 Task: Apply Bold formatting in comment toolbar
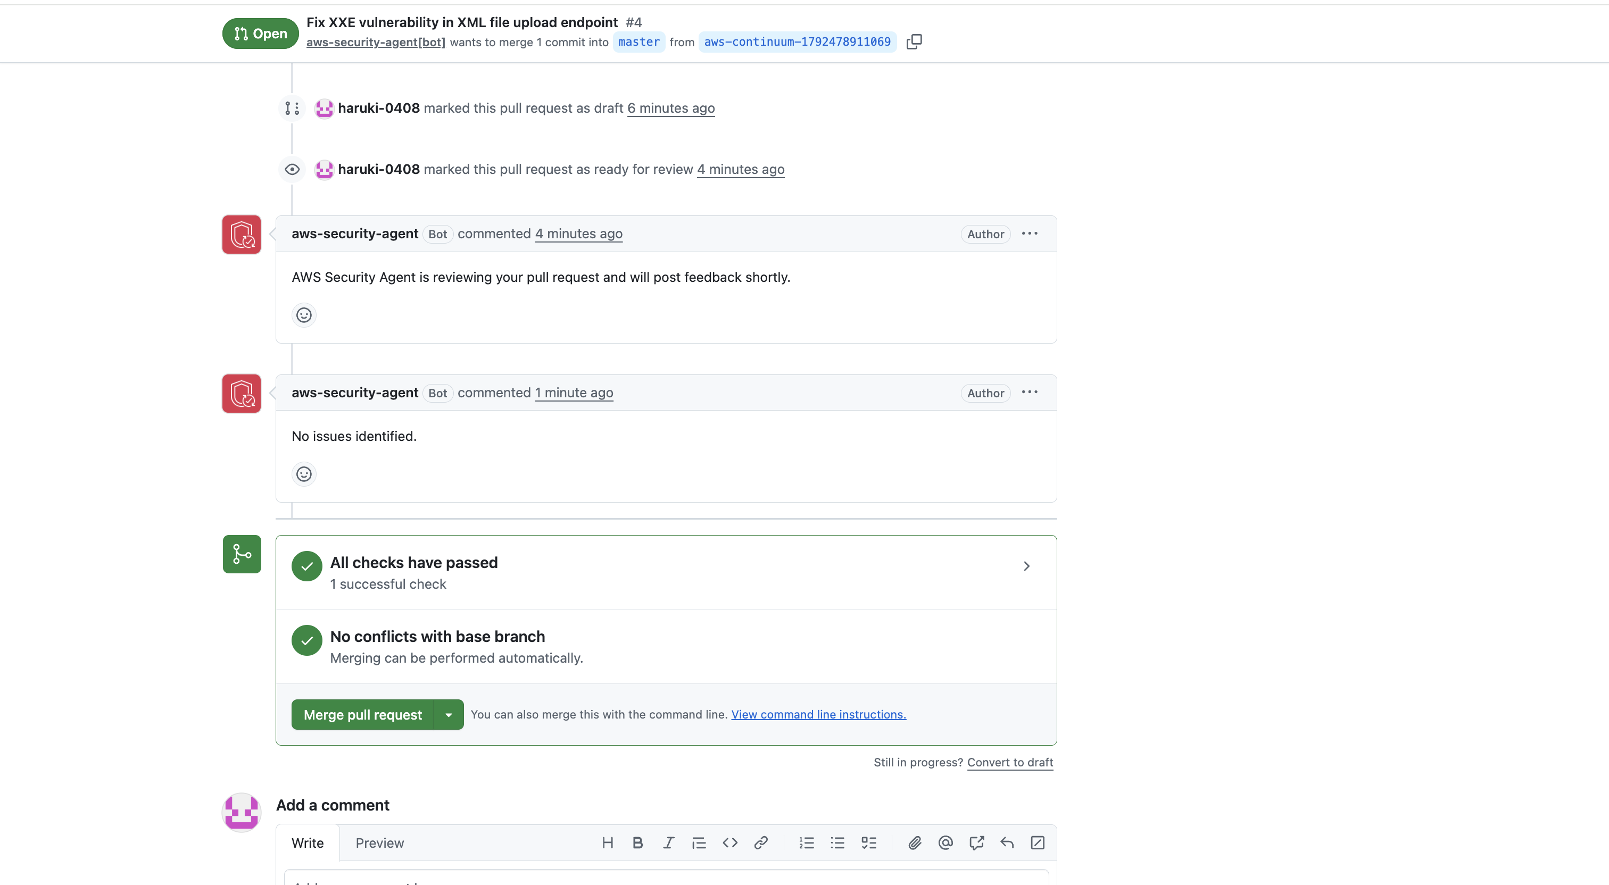(638, 842)
